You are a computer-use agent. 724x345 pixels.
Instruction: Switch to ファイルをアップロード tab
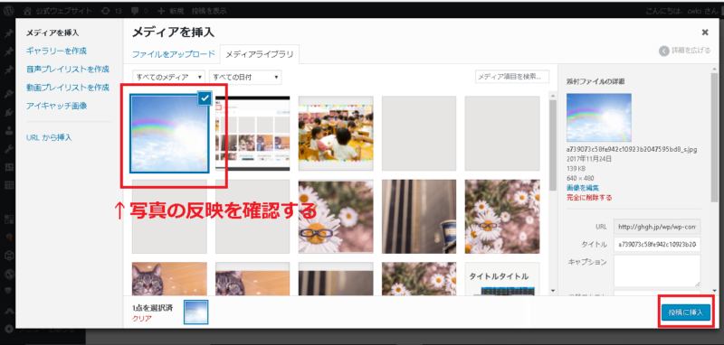tap(174, 54)
